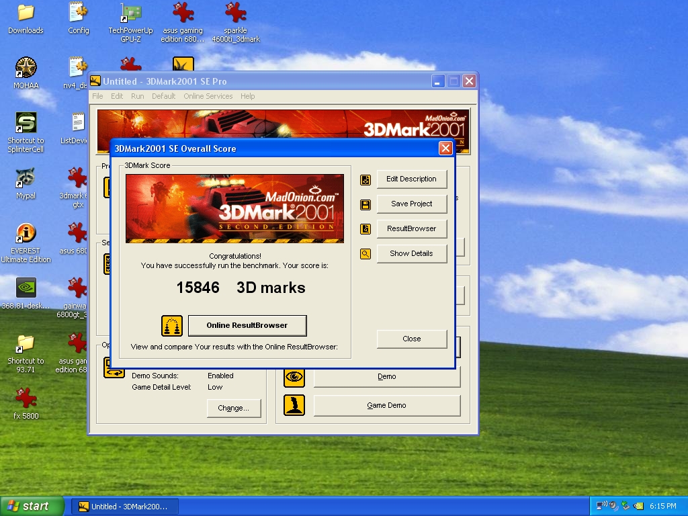Click the 'Game Detail Level:' label

point(161,387)
